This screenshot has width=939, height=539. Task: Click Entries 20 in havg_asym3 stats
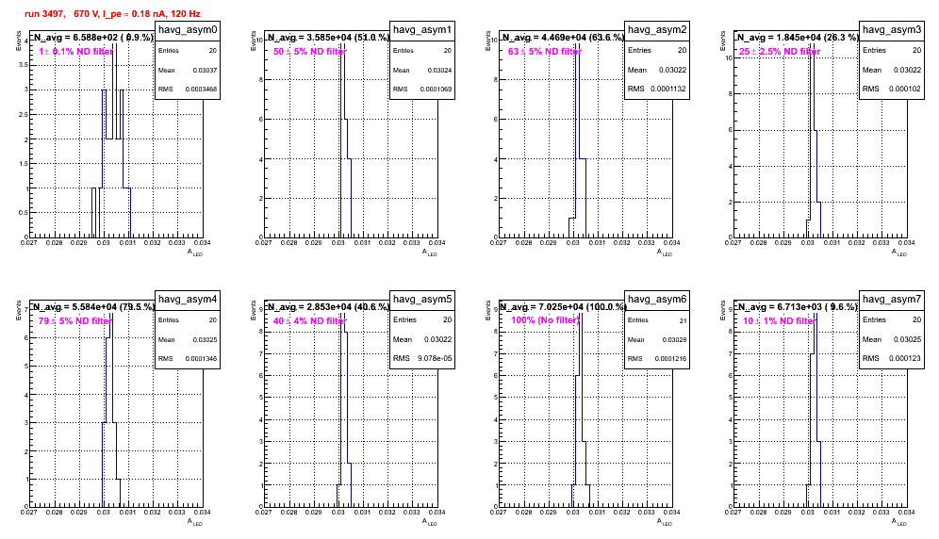892,50
